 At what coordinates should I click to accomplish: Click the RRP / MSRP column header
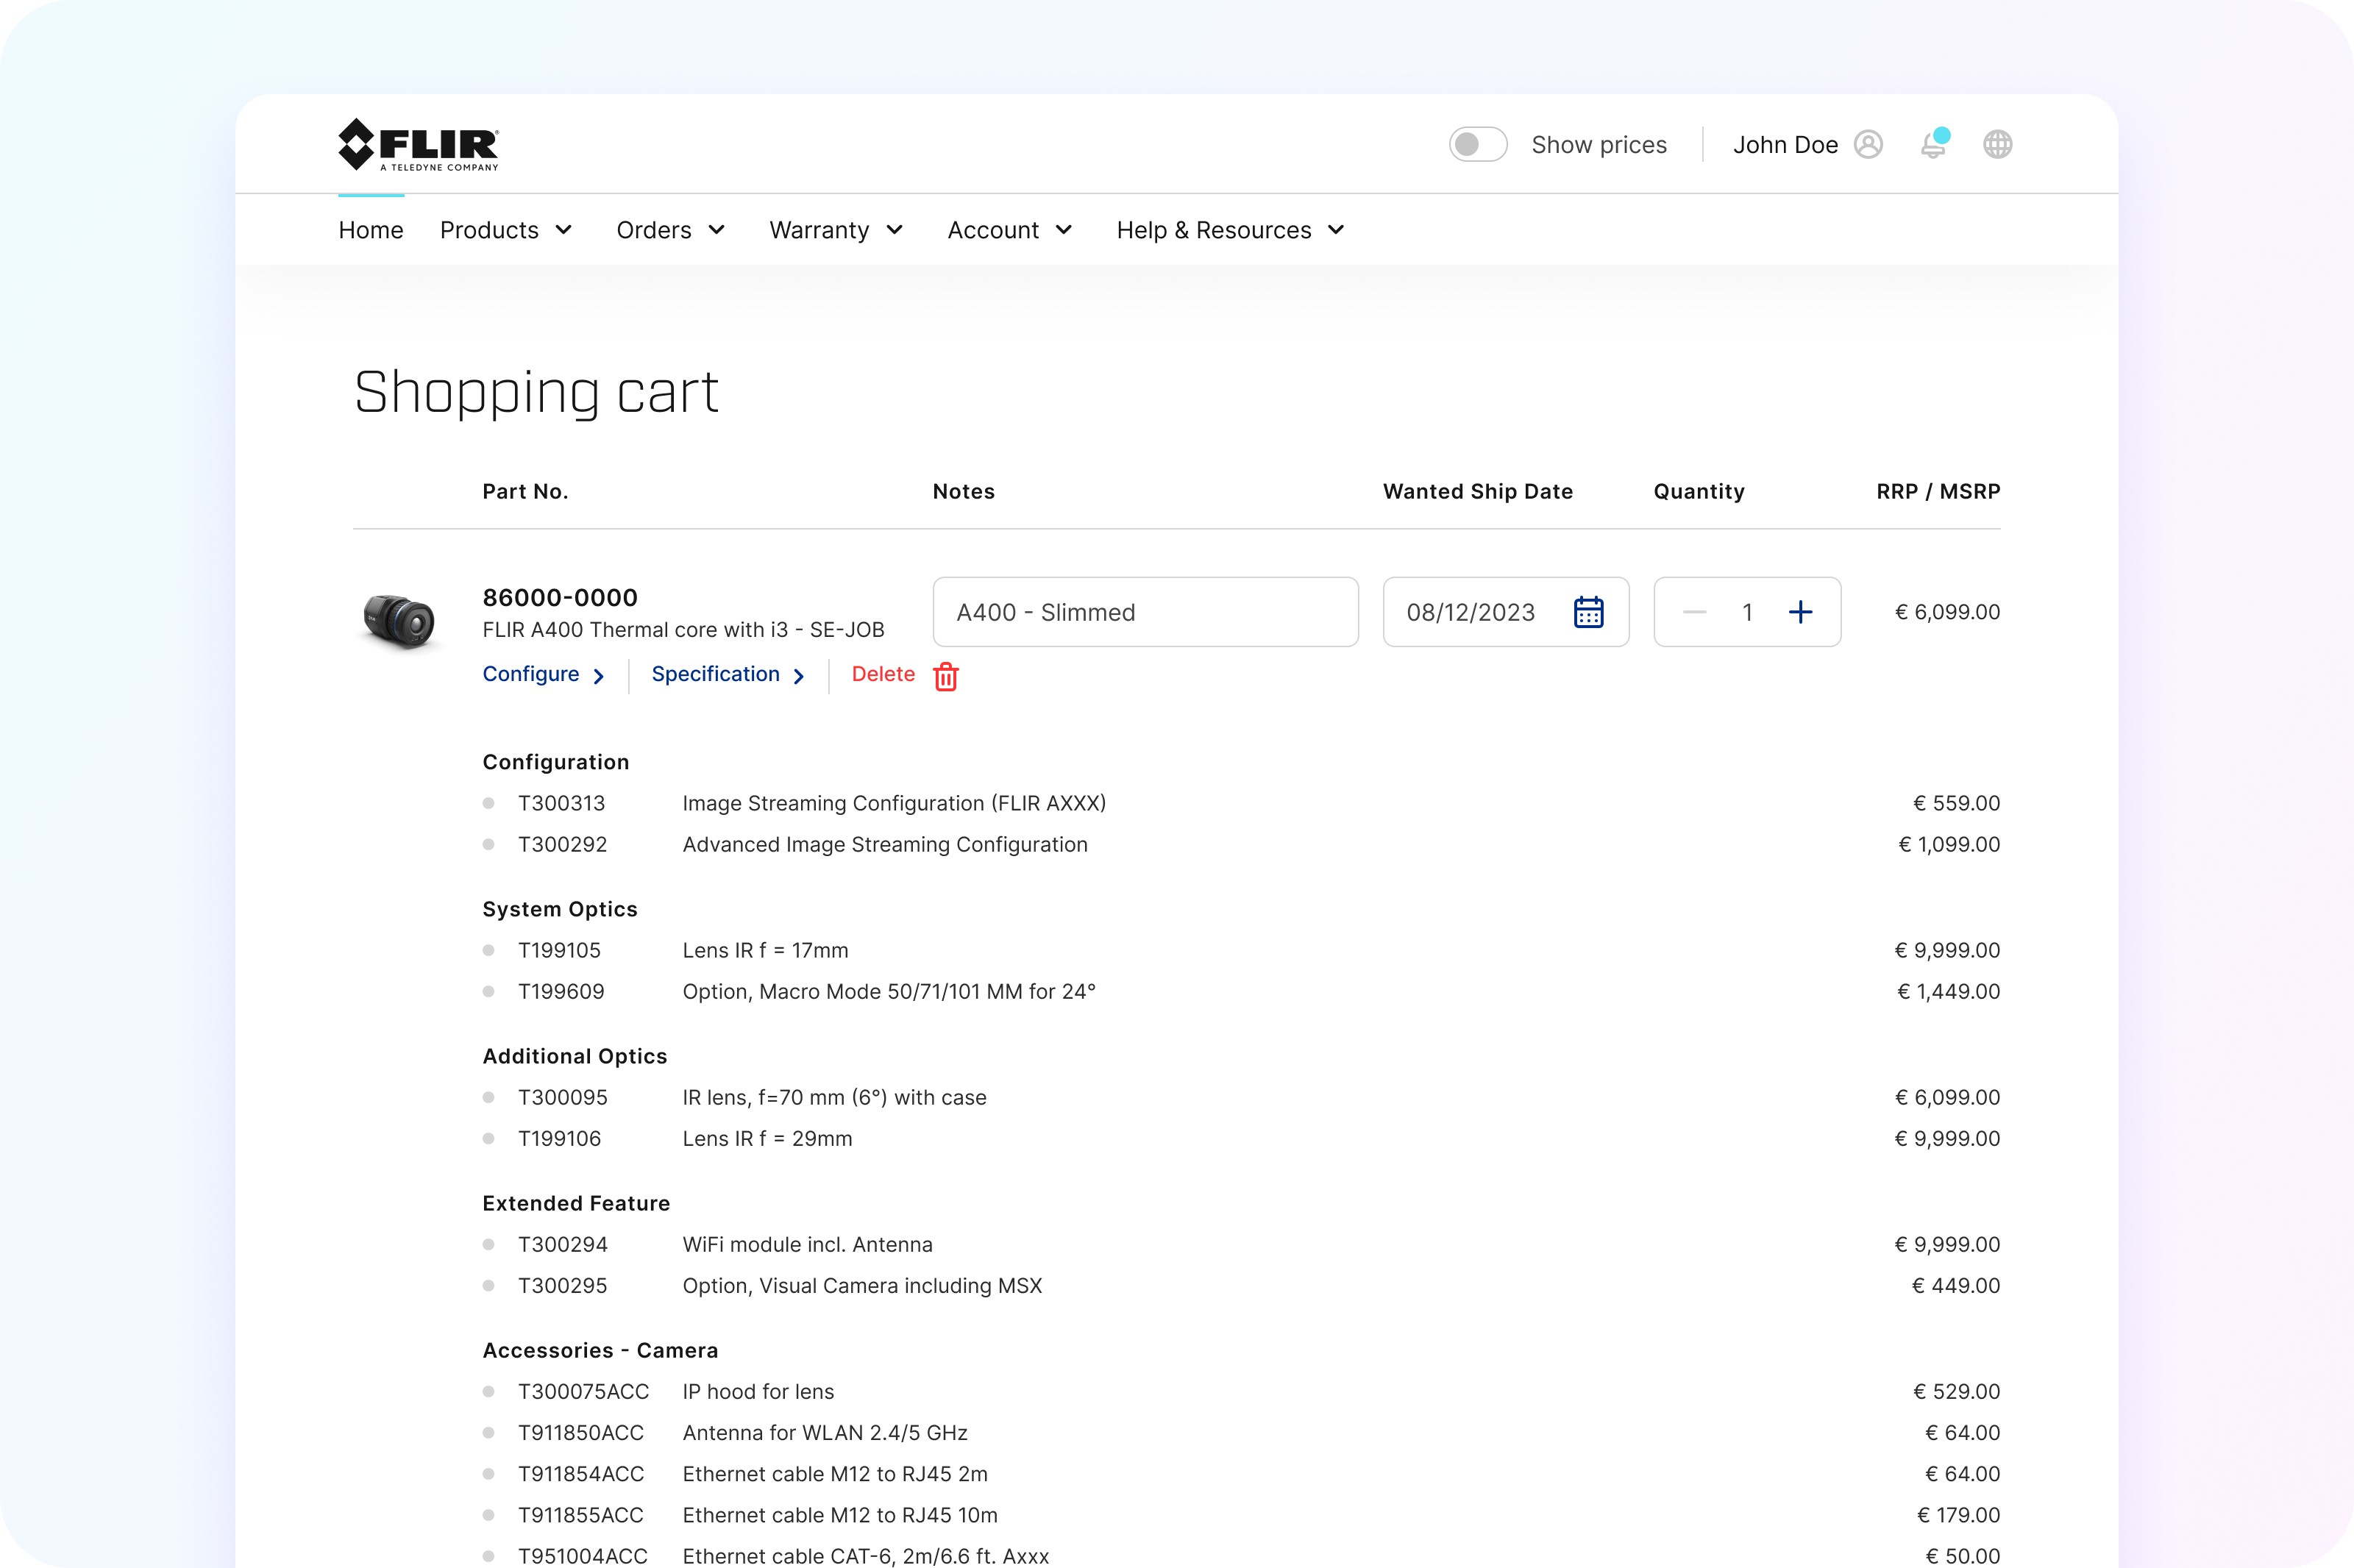[x=1938, y=491]
